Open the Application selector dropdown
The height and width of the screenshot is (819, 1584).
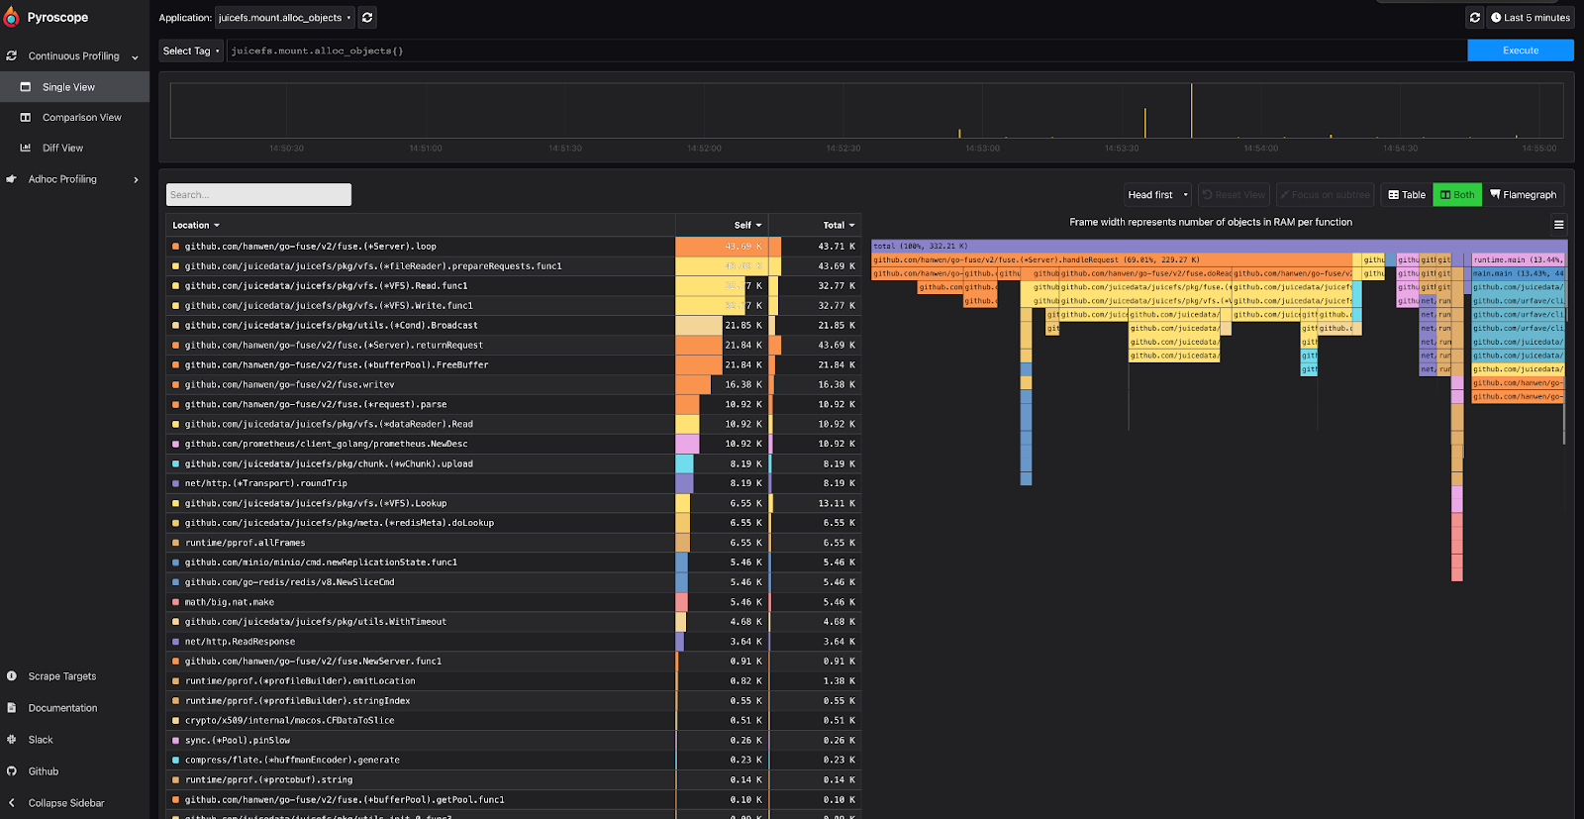285,18
